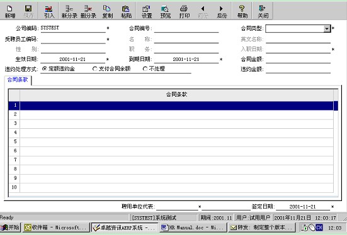Go to next record with 后份

pyautogui.click(x=222, y=11)
